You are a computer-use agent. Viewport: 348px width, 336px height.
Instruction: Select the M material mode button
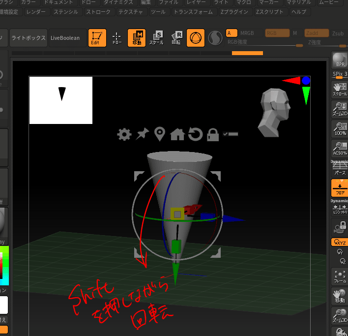click(296, 33)
